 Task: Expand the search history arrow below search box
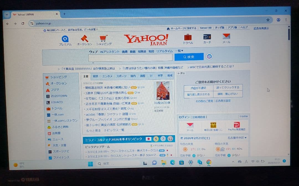pyautogui.click(x=93, y=63)
